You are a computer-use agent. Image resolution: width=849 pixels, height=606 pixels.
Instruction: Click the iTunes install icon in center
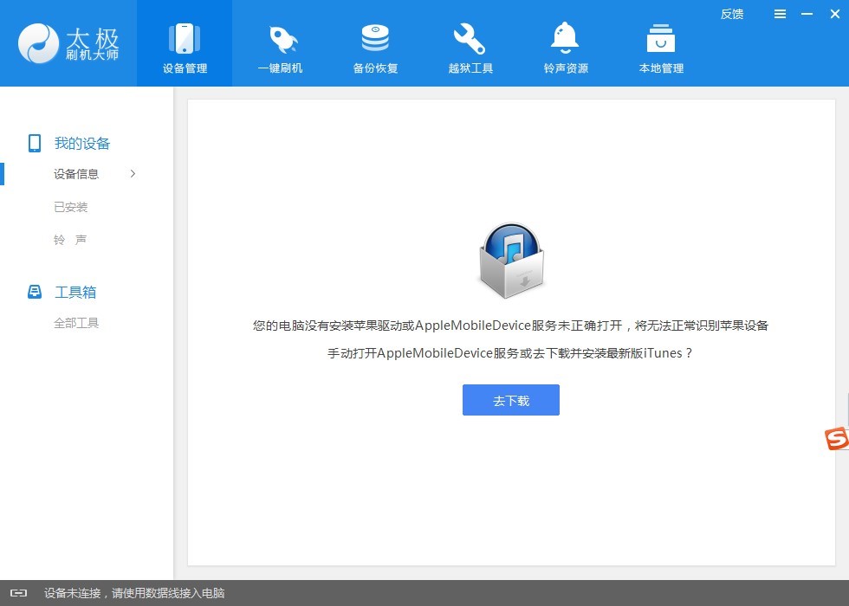click(x=510, y=260)
